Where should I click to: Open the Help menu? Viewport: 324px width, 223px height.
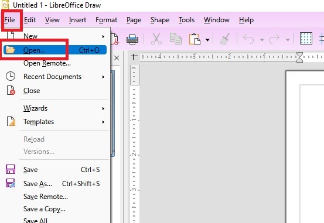pyautogui.click(x=246, y=20)
